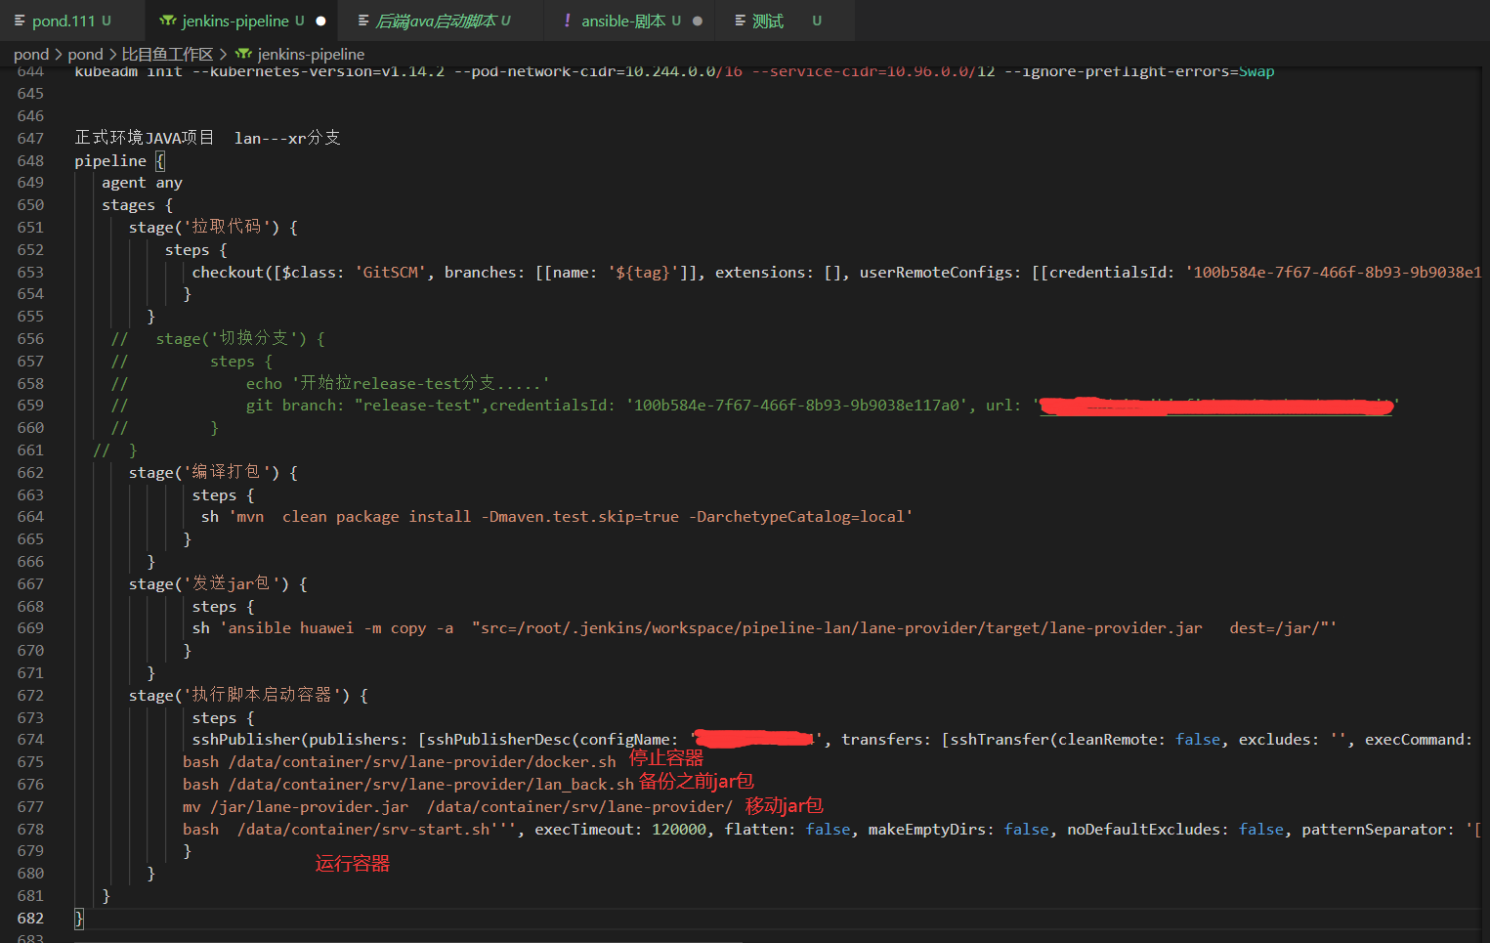
Task: Click the jenkins-pipeline breadcrumb
Action: (x=311, y=54)
